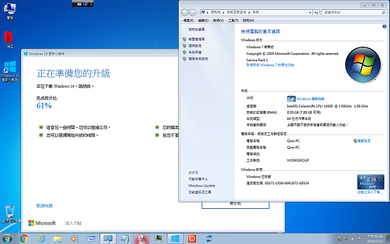Open 行動作業中心 under See also
The image size is (390, 244).
(198, 179)
